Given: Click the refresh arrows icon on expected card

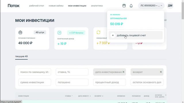Looking at the screenshot, I should (98, 32).
